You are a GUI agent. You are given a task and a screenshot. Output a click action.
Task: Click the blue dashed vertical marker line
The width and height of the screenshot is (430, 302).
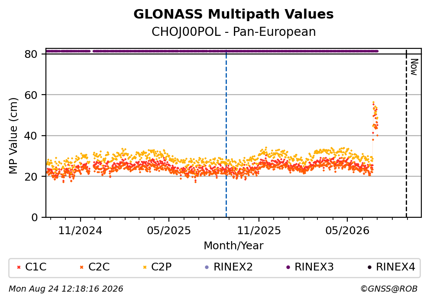pos(226,134)
